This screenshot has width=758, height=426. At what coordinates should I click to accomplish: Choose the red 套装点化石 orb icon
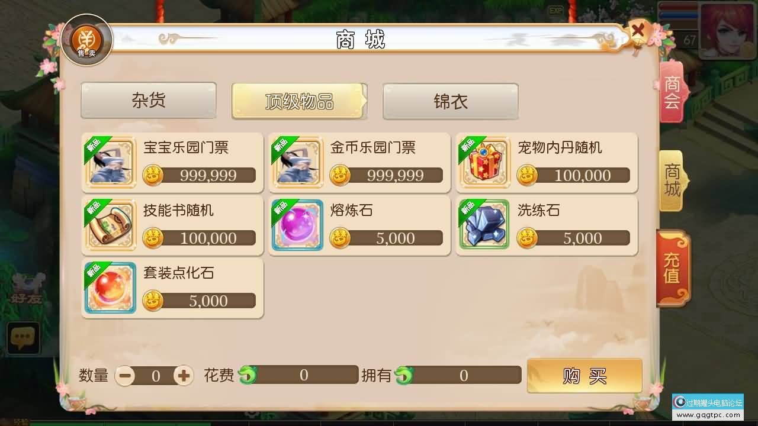110,288
